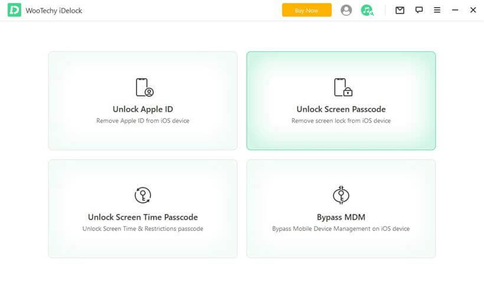484x287 pixels.
Task: Minimize the iDelock window
Action: pyautogui.click(x=454, y=10)
